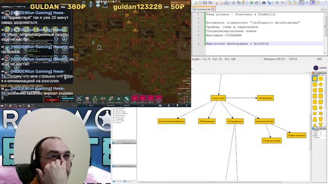Click the Paste icon in Notepad++ toolbar
The image size is (328, 184).
[x=244, y=3]
